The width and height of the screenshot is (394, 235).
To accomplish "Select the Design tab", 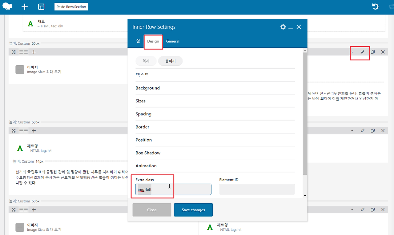I will [x=153, y=41].
